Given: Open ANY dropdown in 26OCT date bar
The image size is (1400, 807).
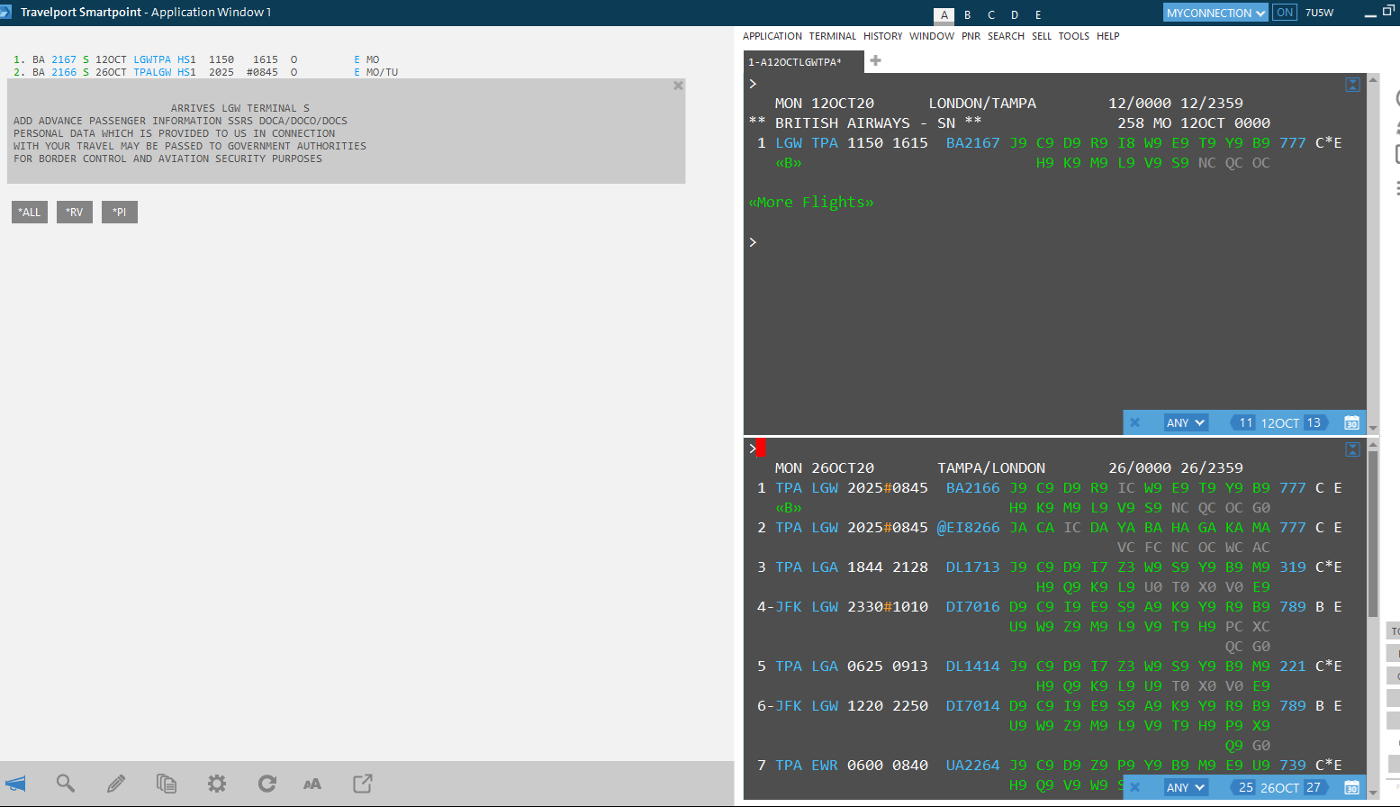Looking at the screenshot, I should (x=1185, y=787).
